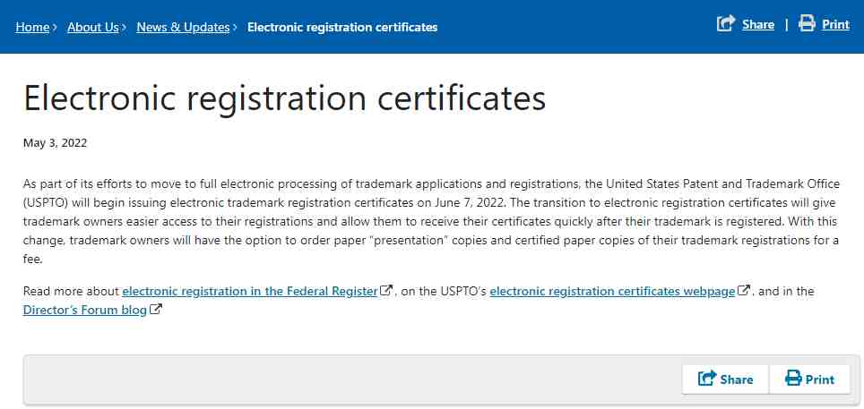
Task: Visit the Director's Forum blog link
Action: (85, 310)
